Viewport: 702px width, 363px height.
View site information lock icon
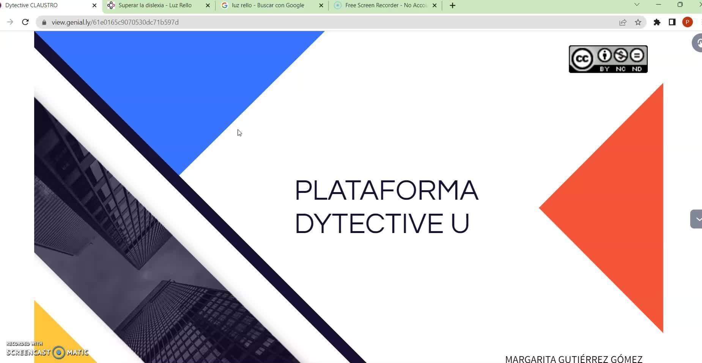click(x=44, y=22)
